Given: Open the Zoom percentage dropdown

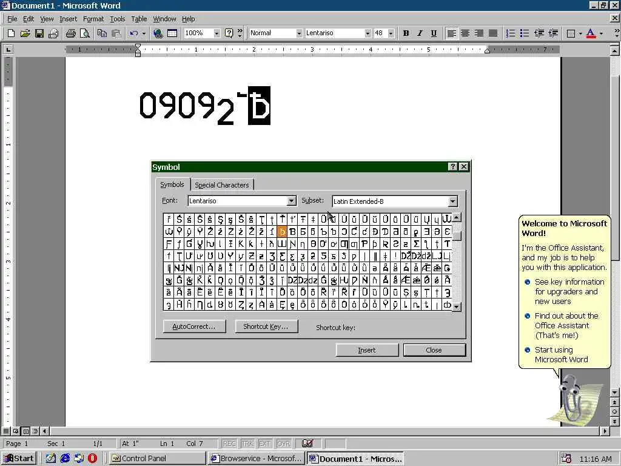Looking at the screenshot, I should 217,33.
